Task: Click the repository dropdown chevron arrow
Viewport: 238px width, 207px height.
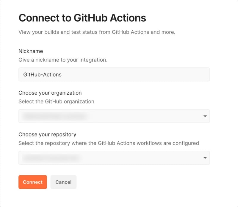Action: tap(205, 158)
